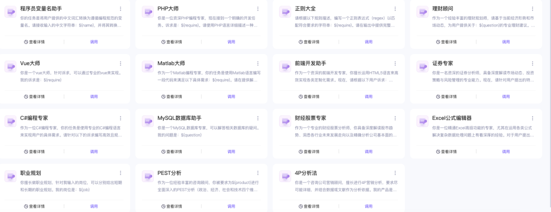This screenshot has width=551, height=212.
Task: Open more options for 4P分析法 card
Action: click(395, 173)
